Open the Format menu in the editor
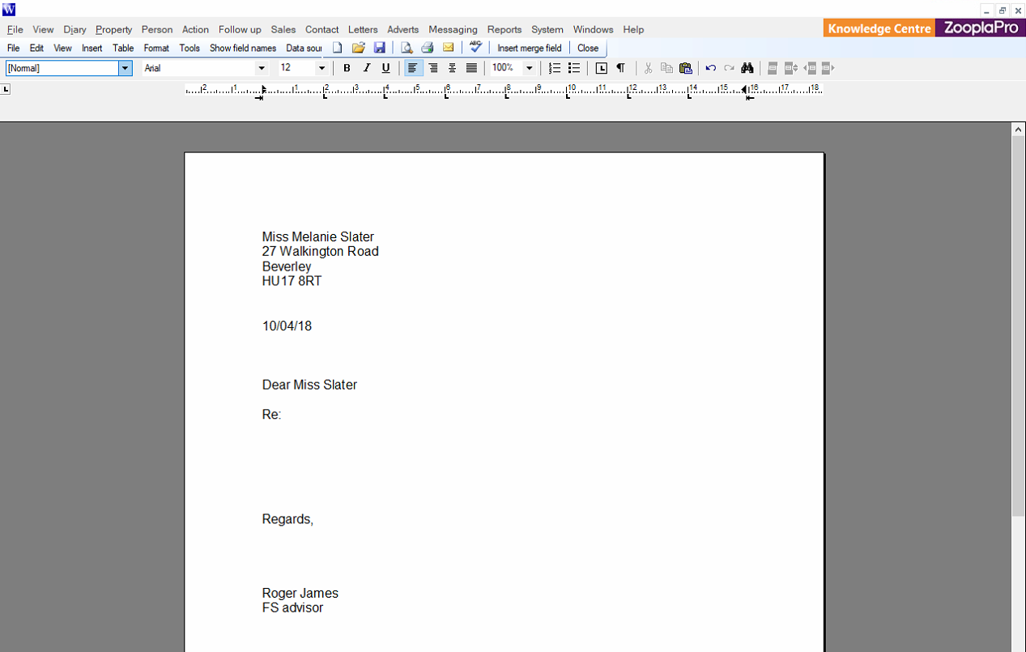 (x=156, y=48)
